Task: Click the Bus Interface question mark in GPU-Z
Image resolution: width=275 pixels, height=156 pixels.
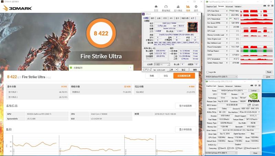Action: 259,112
